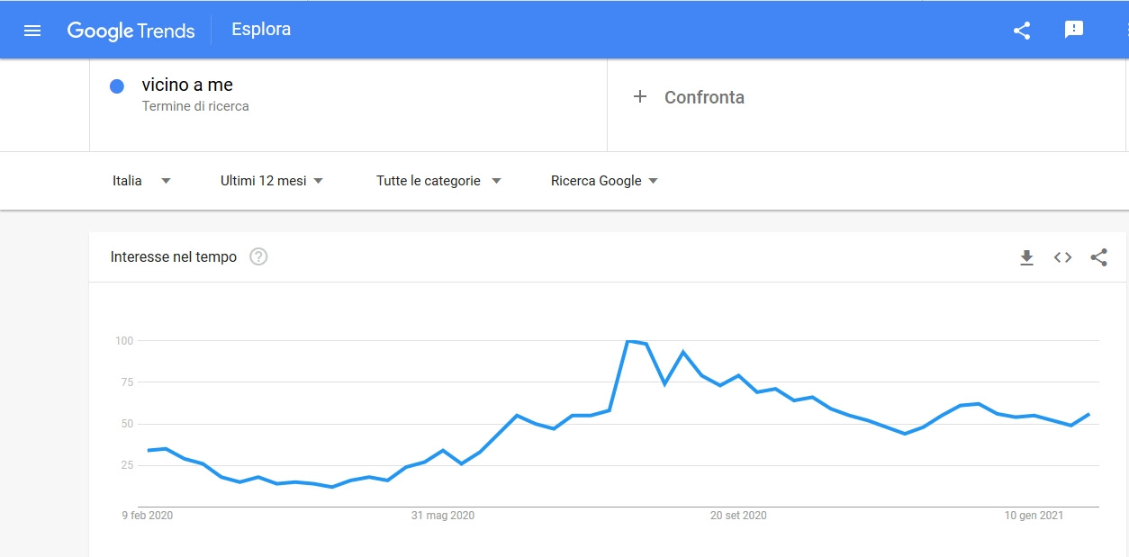
Task: Expand the Italia country dropdown
Action: pyautogui.click(x=141, y=181)
